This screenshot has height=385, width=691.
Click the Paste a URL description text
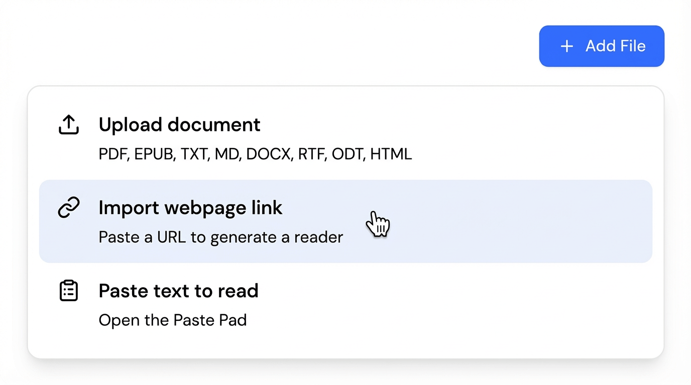220,237
